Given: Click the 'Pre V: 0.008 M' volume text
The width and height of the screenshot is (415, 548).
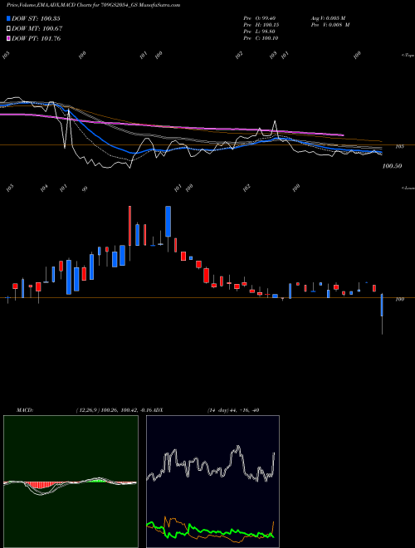Looking at the screenshot, I should pyautogui.click(x=330, y=25).
